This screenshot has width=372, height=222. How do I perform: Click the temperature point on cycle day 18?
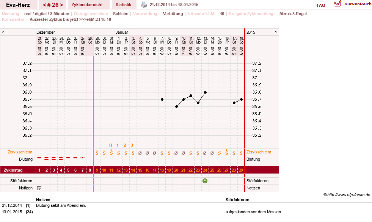click(x=162, y=100)
